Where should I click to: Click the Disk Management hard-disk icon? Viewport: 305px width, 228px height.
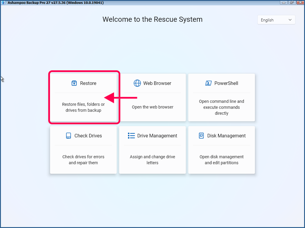201,136
